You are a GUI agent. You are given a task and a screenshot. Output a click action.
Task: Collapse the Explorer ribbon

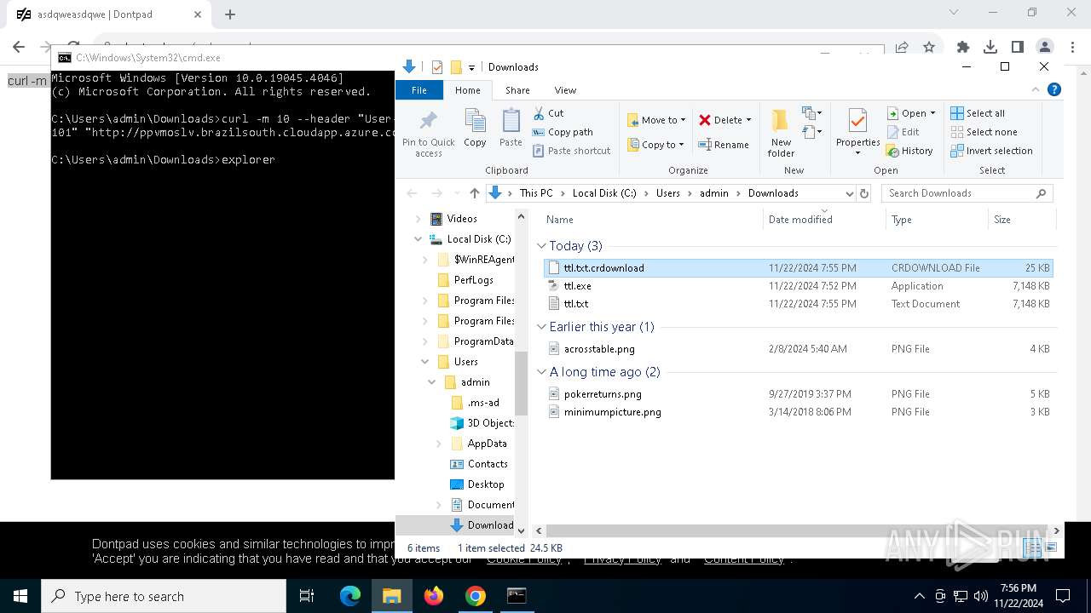(x=1036, y=89)
